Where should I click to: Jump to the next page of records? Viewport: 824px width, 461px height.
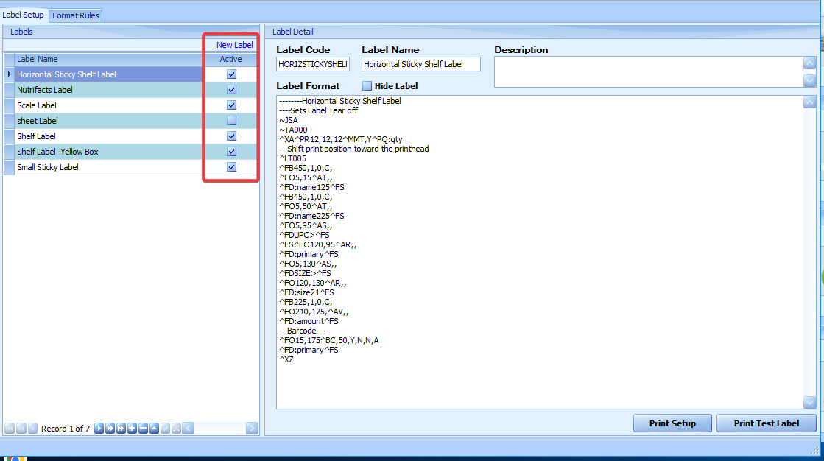tap(110, 429)
